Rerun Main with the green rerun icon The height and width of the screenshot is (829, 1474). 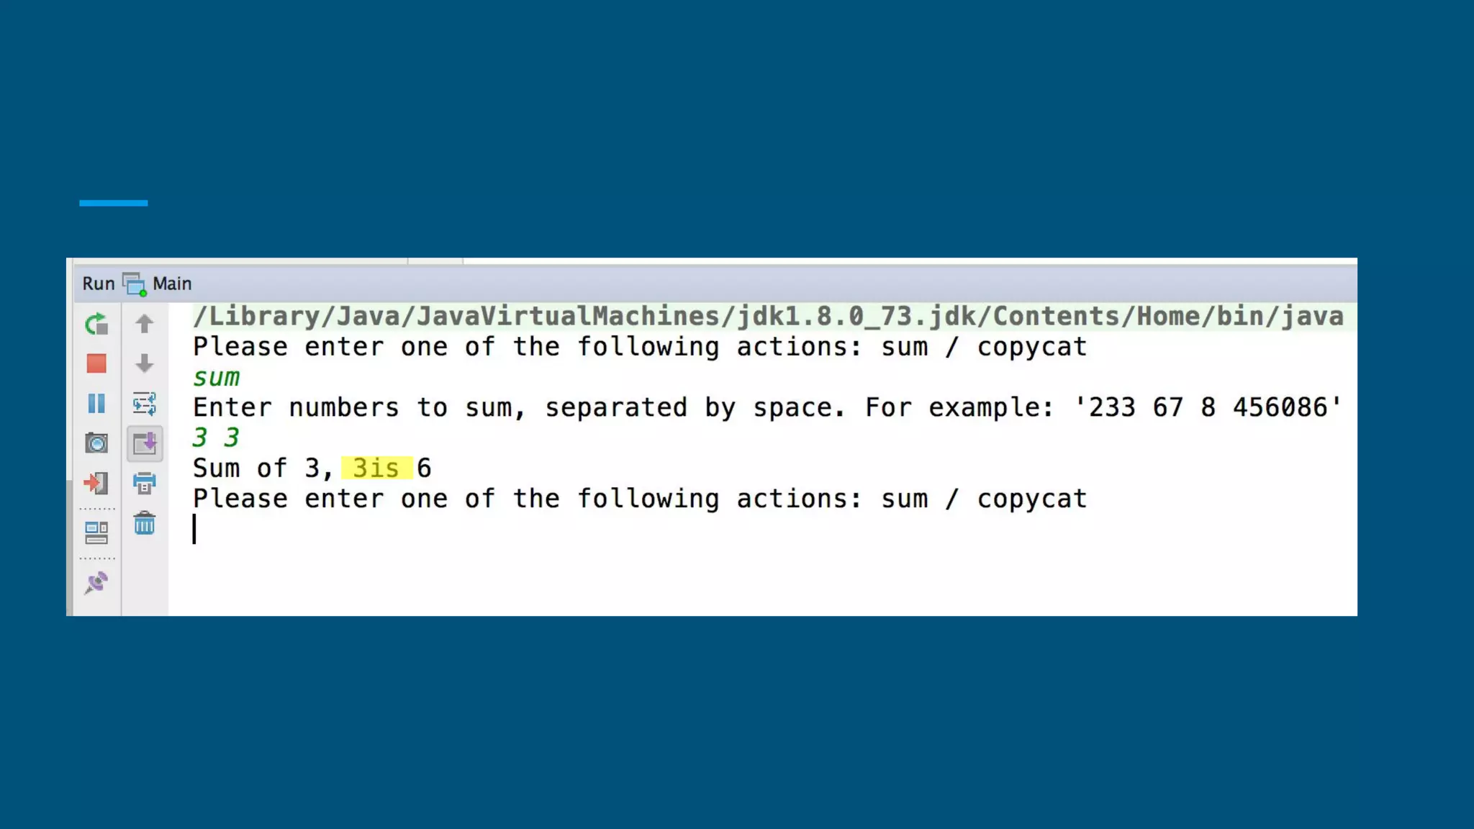96,325
